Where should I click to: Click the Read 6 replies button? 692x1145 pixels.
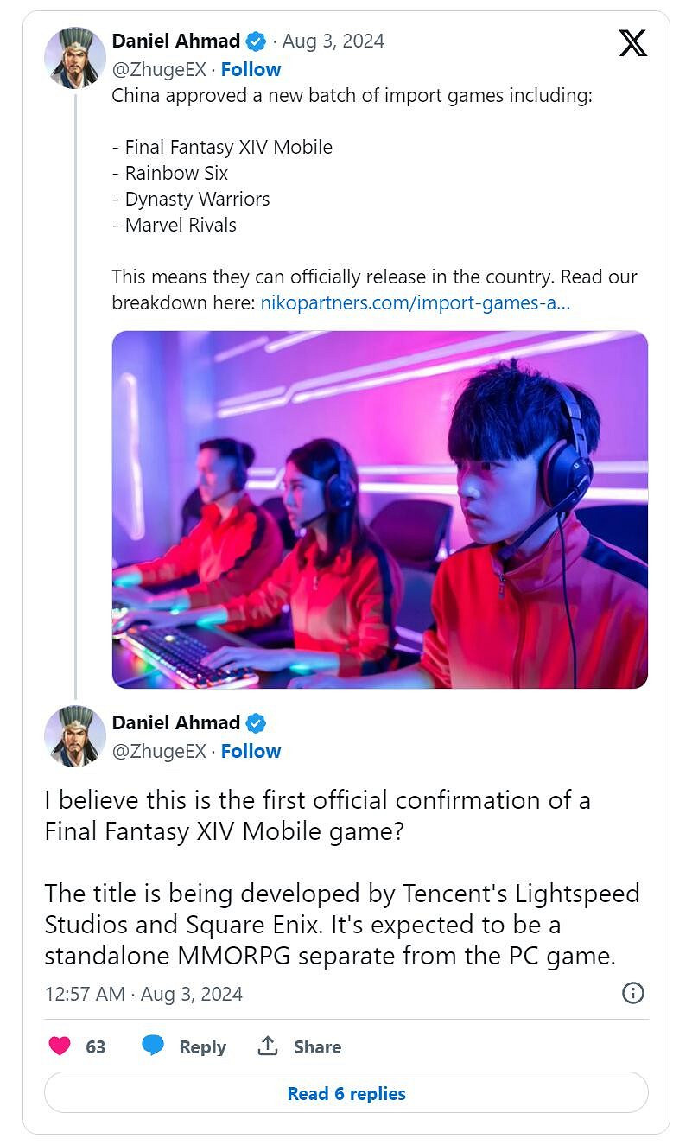[346, 1093]
